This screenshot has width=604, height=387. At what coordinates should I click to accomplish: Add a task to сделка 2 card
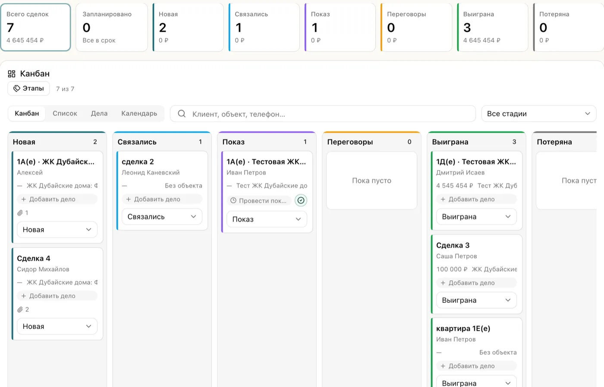tap(162, 199)
